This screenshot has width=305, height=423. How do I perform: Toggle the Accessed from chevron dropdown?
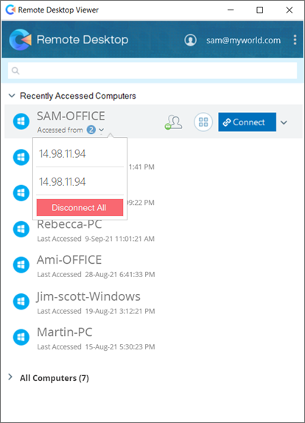tap(102, 130)
